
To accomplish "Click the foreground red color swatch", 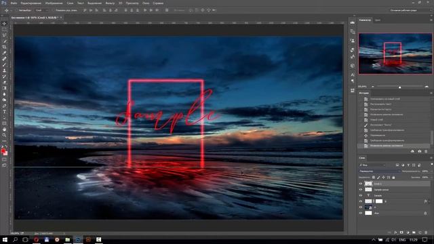I will point(3,151).
